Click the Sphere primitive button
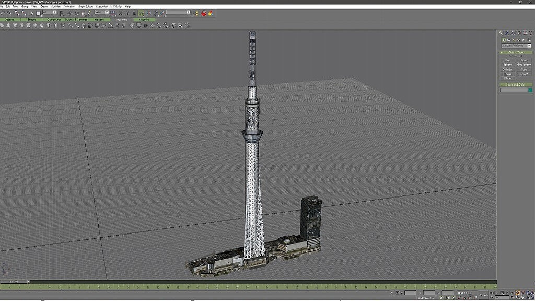This screenshot has height=301, width=535. coord(507,65)
